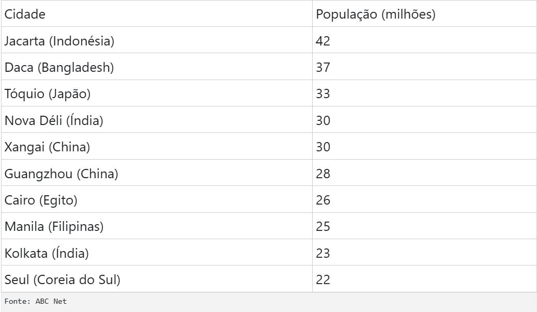Click the Kolkata (Índia) cell

coord(47,254)
